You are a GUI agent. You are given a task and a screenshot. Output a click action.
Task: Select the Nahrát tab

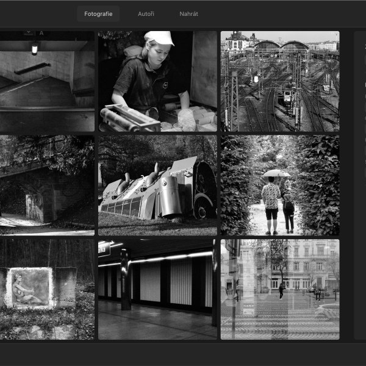click(x=188, y=13)
